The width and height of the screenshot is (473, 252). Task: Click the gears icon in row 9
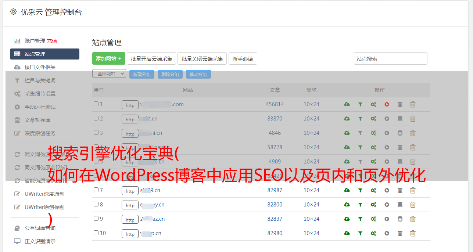373,219
